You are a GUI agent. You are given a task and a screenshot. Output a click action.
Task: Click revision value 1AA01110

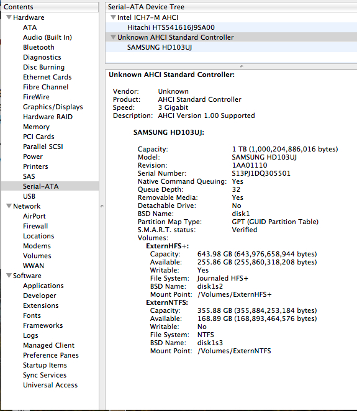tap(250, 165)
